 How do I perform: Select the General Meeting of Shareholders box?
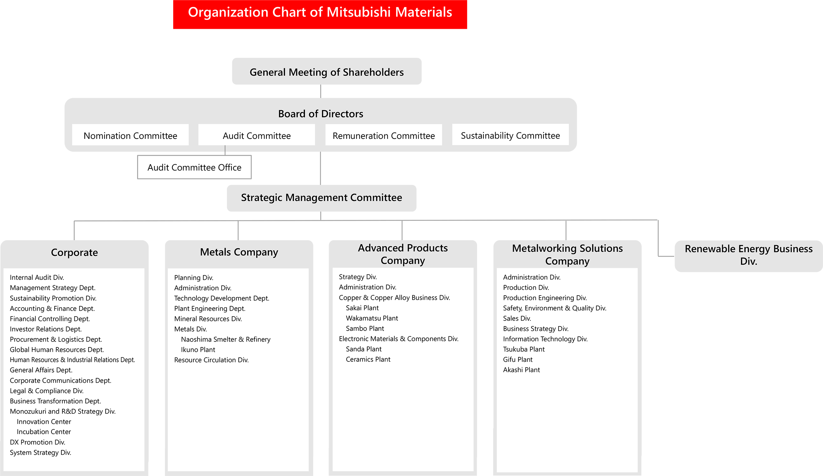pos(327,71)
